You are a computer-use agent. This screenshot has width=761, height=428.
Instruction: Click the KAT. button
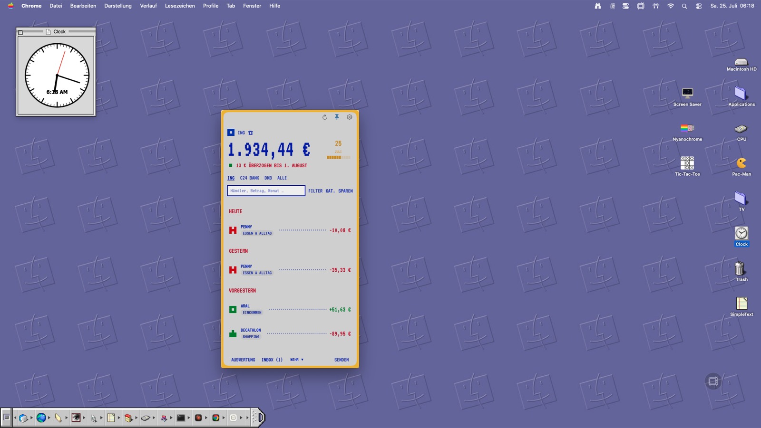coord(330,191)
